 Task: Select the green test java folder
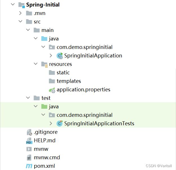[x=54, y=107]
